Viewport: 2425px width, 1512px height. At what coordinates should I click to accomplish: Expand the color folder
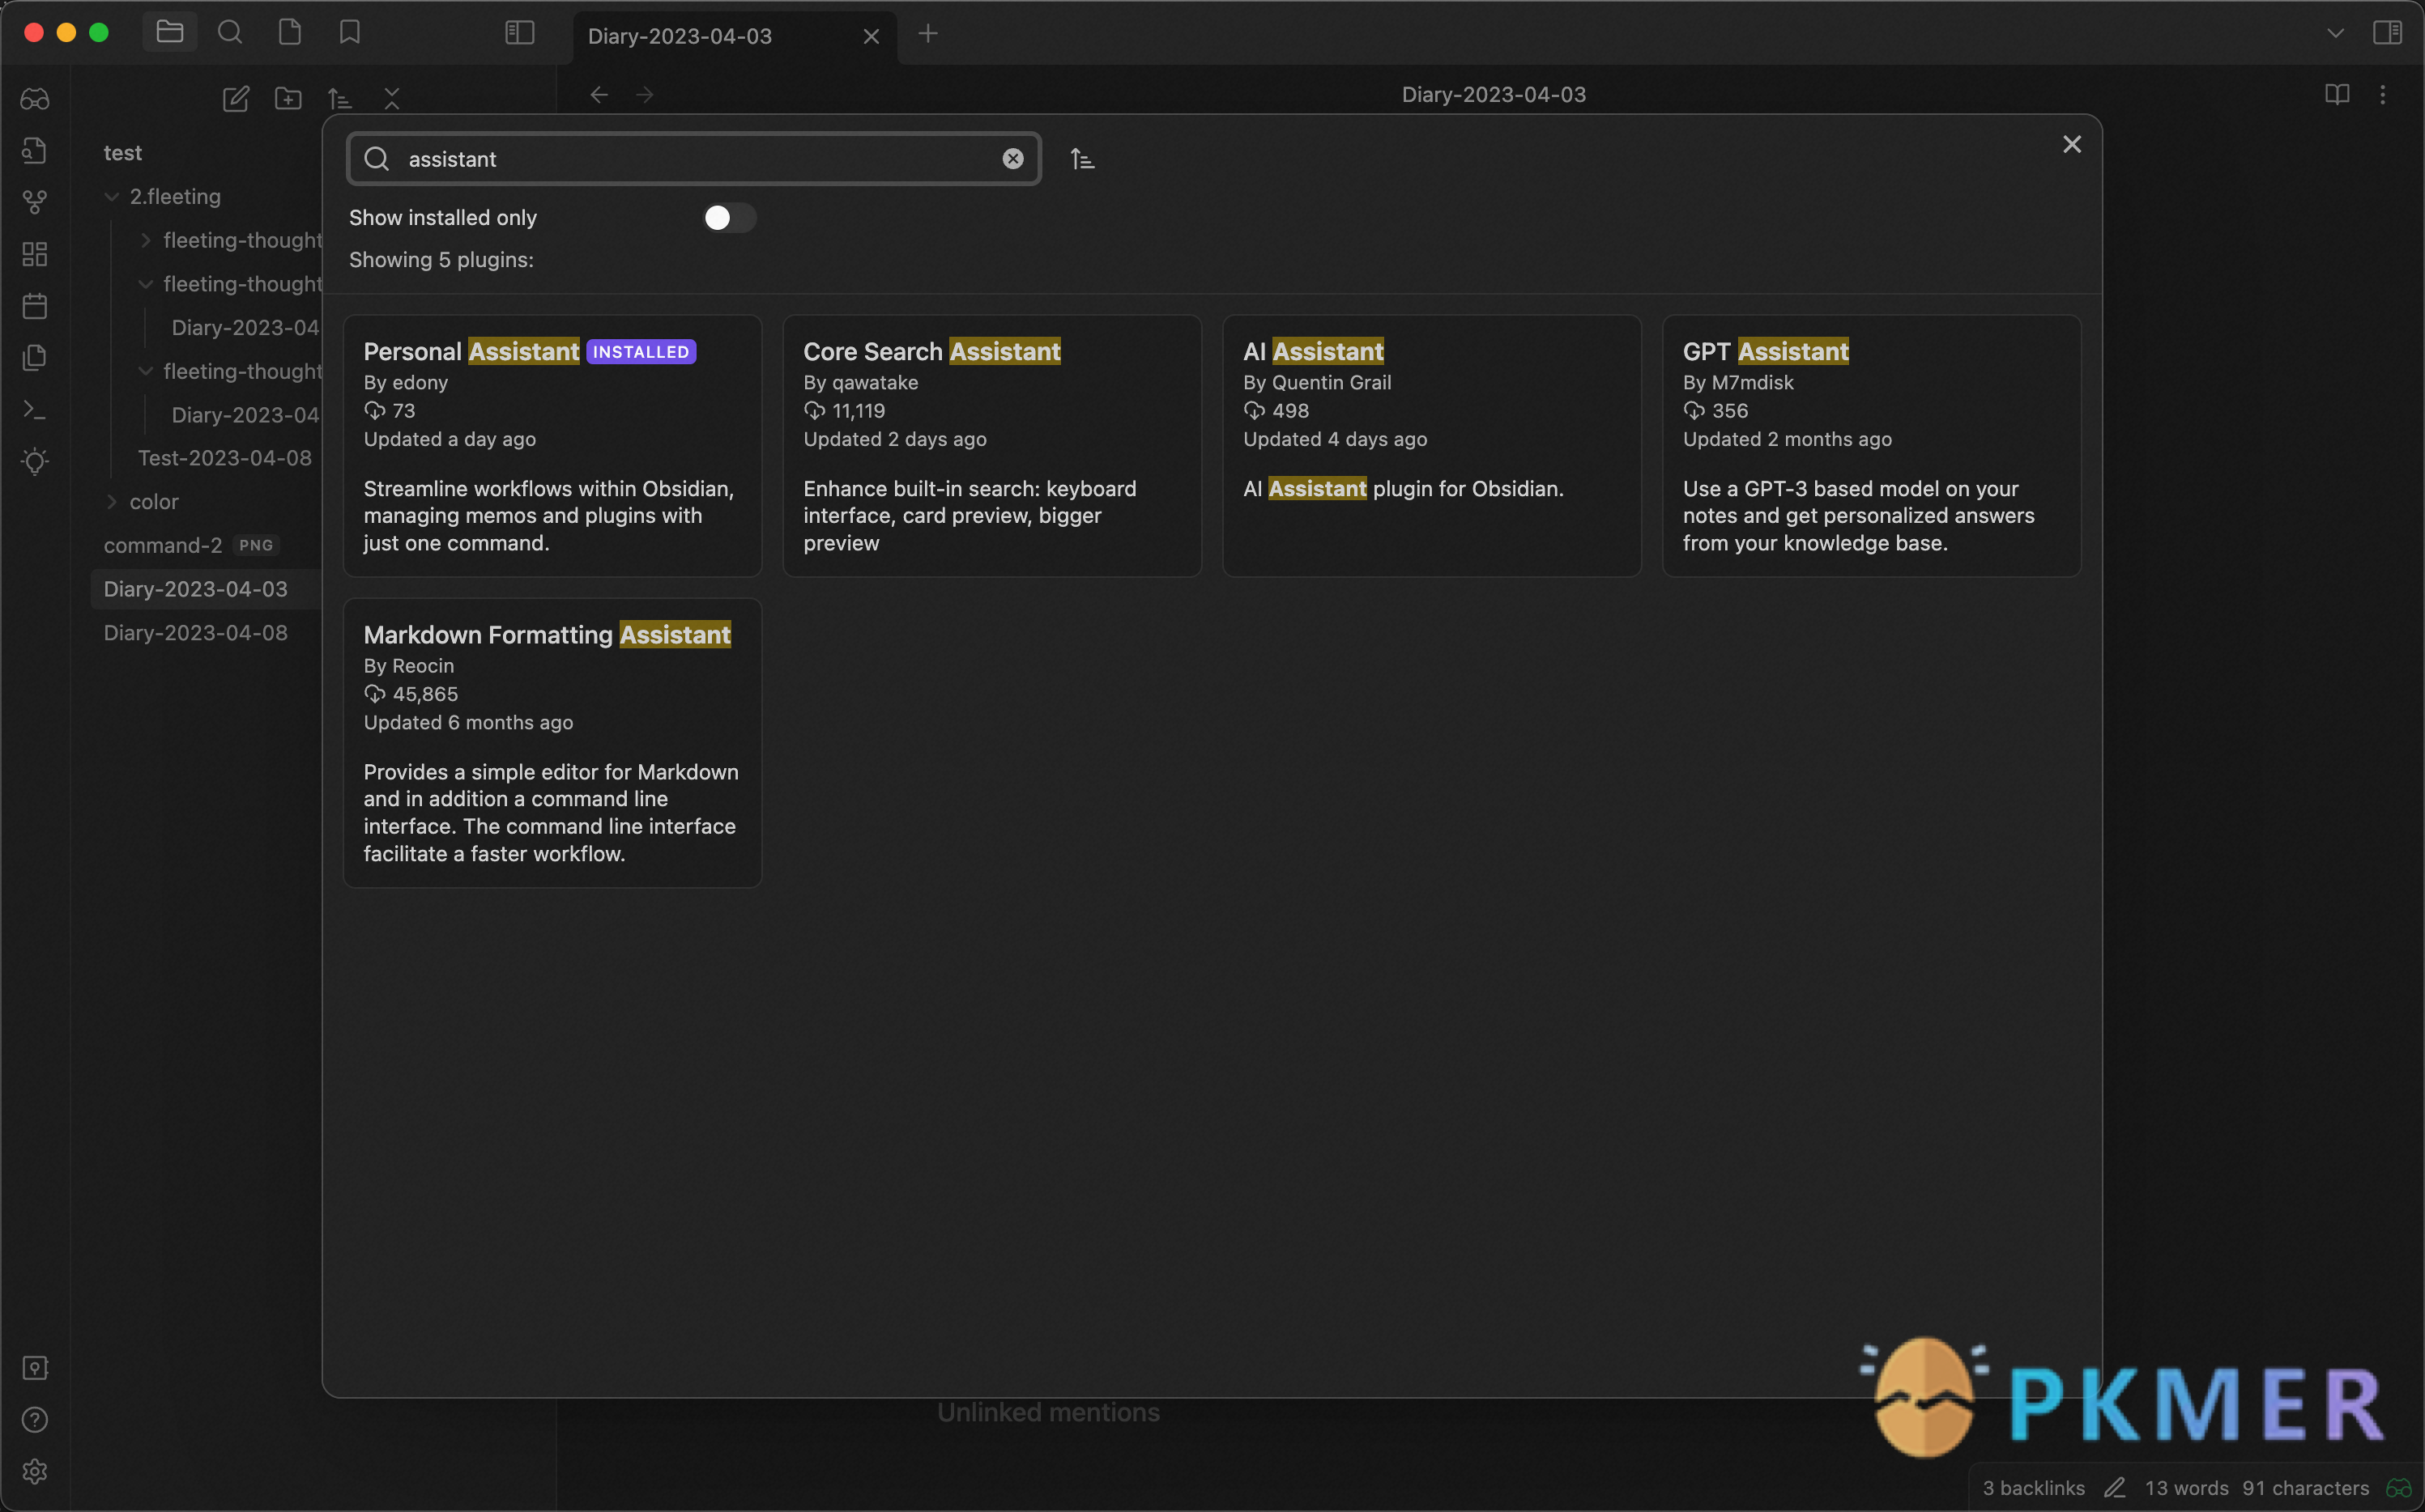point(112,502)
